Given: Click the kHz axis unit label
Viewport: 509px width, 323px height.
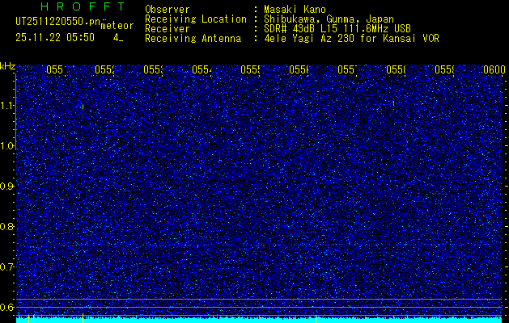Looking at the screenshot, I should click(8, 67).
